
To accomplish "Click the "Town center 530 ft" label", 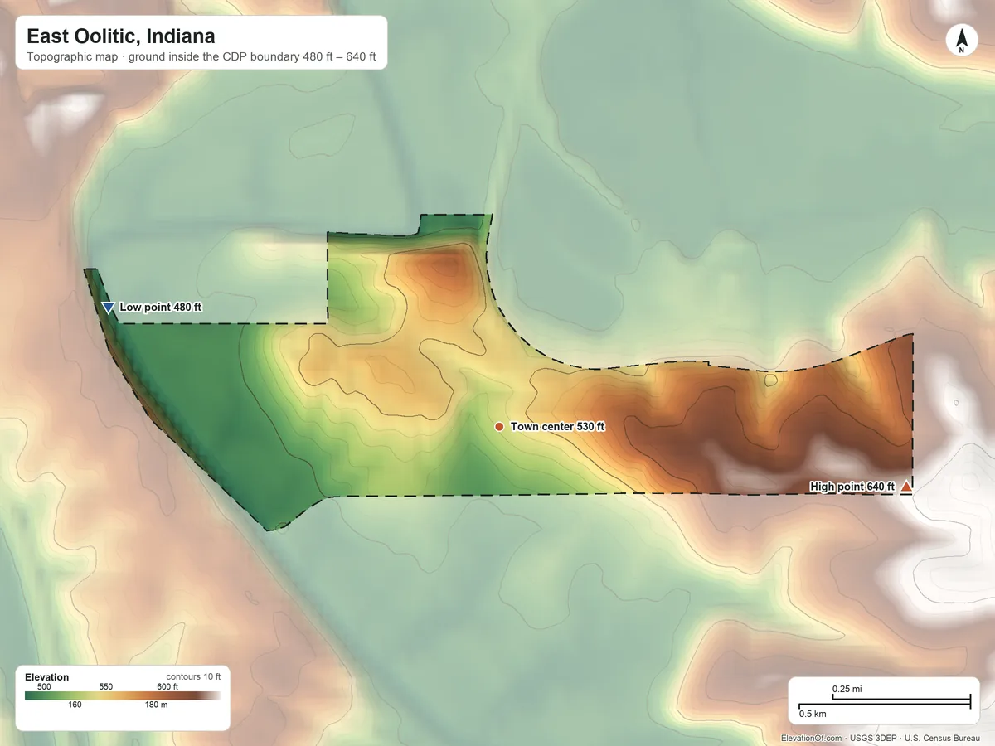I will [x=558, y=427].
